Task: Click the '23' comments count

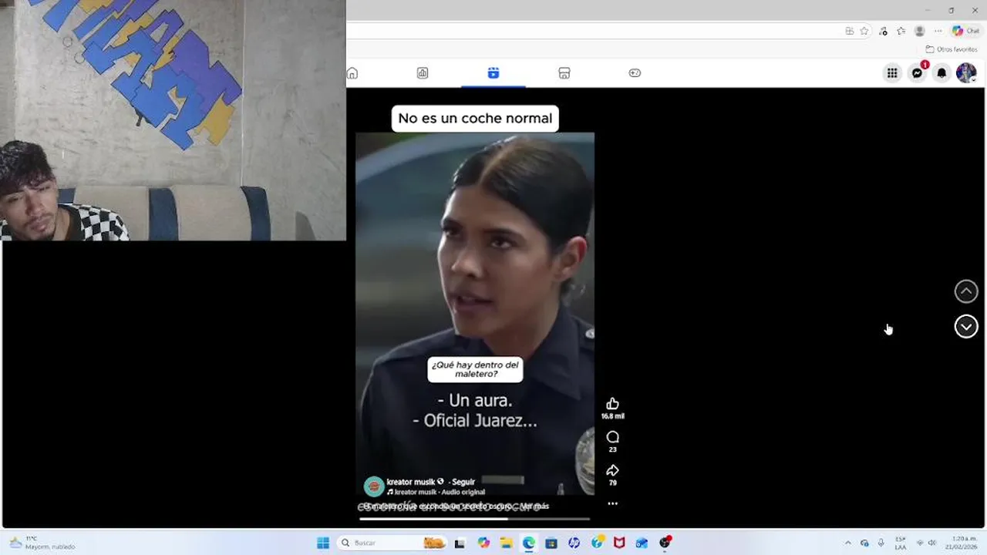Action: point(612,449)
